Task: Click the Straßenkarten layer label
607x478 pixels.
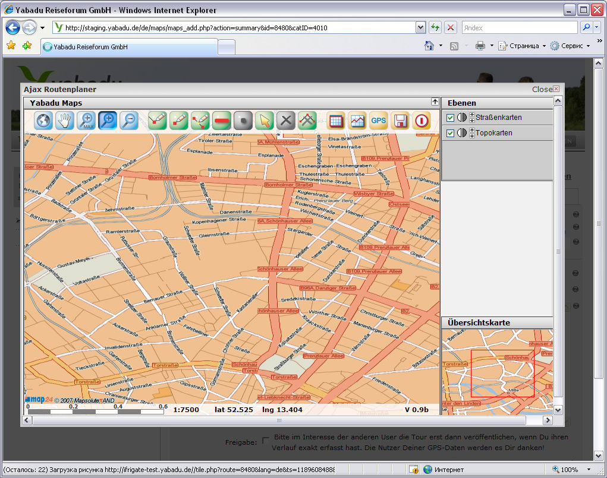Action: pos(499,117)
